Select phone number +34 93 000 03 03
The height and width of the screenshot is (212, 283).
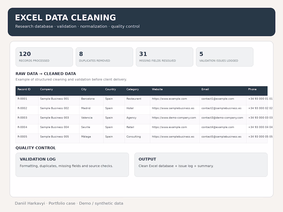(260, 118)
